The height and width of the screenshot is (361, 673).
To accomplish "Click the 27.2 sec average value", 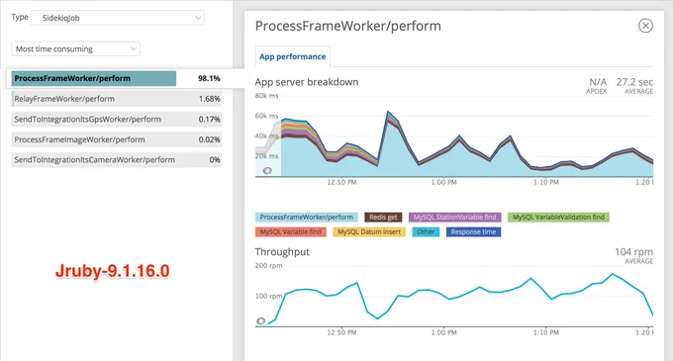I will 634,82.
